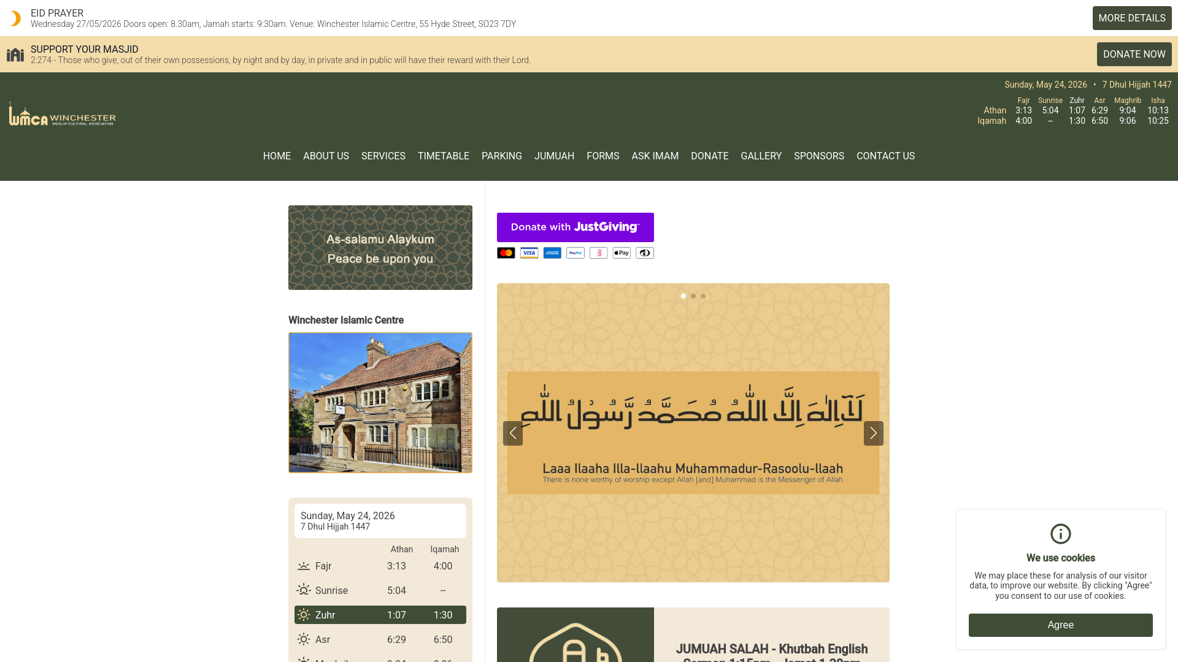Image resolution: width=1178 pixels, height=662 pixels.
Task: Click the Asr sun icon in the timetable
Action: click(304, 639)
